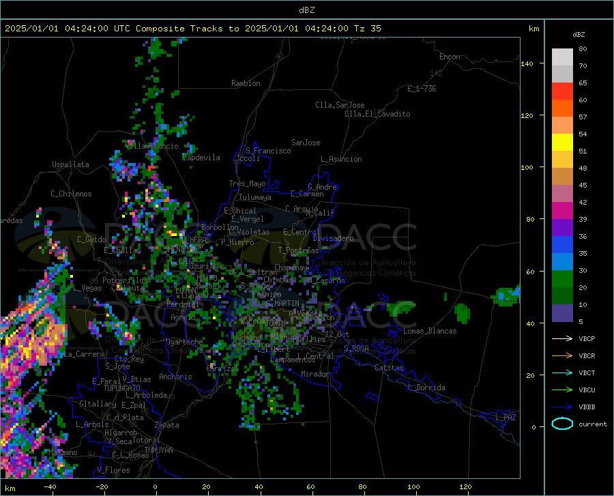Select the red 60 dBZ color swatch
Screen dimensions: 614x496
pyautogui.click(x=562, y=91)
